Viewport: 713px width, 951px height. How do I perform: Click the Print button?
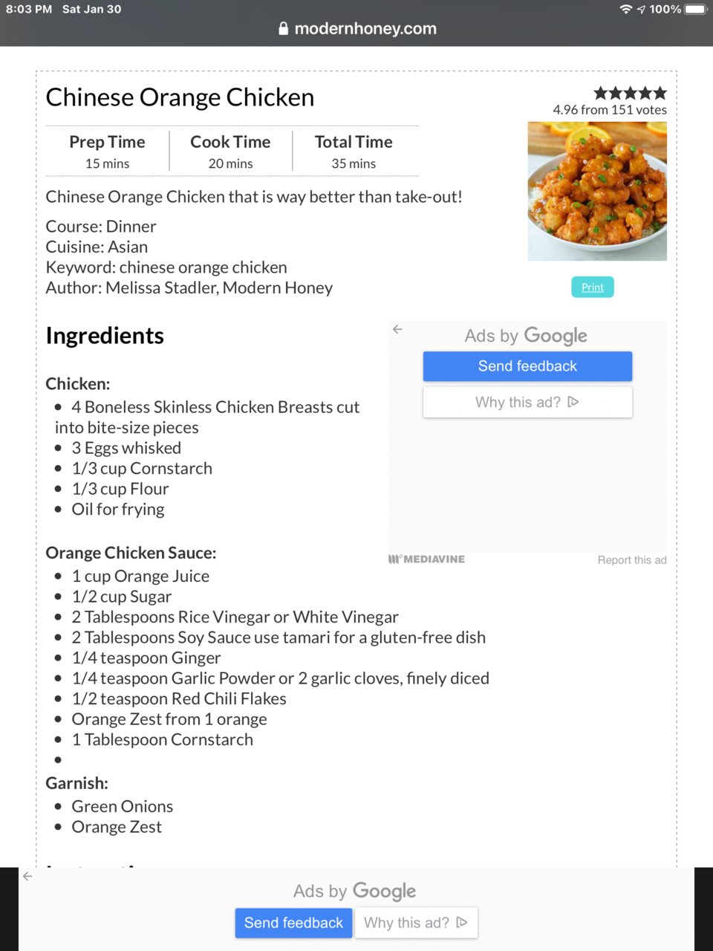click(x=593, y=287)
